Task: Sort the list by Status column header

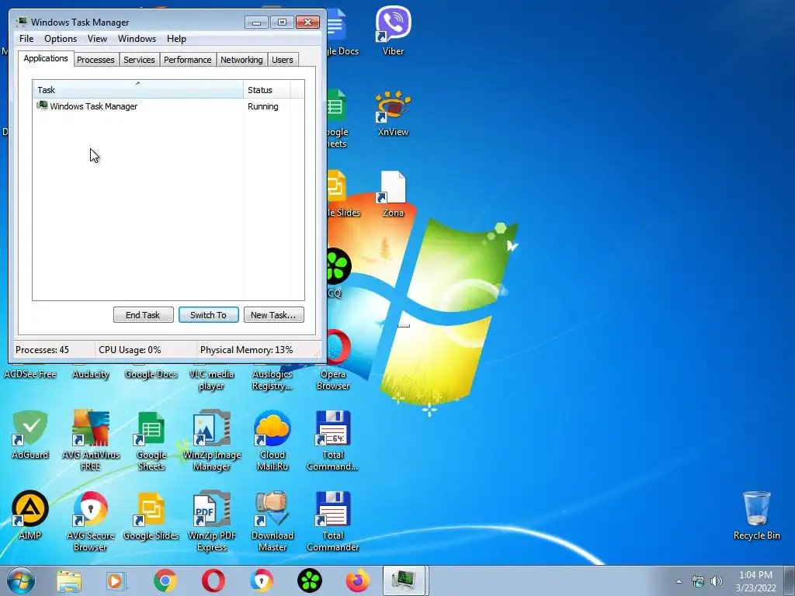Action: pos(267,90)
